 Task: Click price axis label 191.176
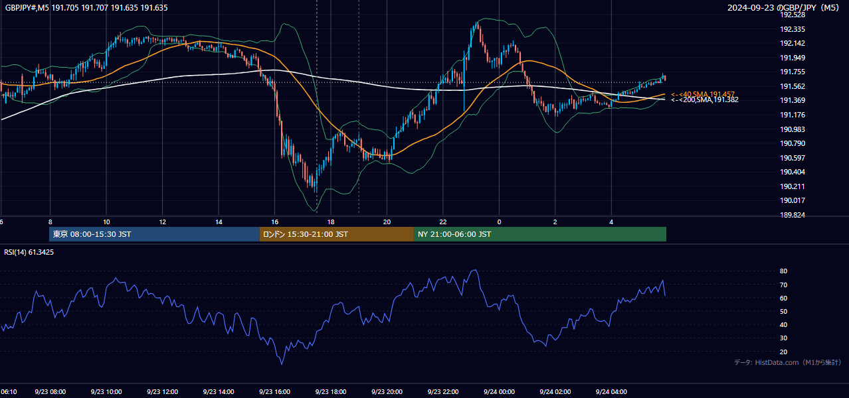[792, 115]
